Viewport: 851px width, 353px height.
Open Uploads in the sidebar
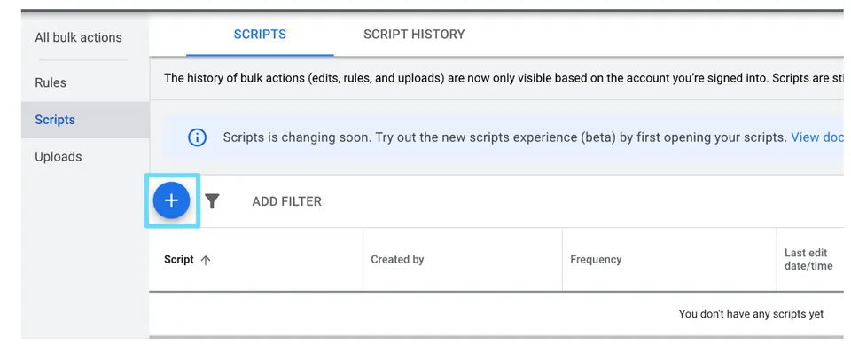tap(59, 156)
